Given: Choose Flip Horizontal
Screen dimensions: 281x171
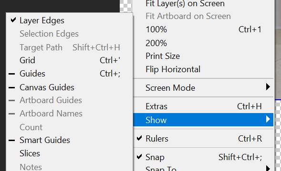Looking at the screenshot, I should click(203, 69).
